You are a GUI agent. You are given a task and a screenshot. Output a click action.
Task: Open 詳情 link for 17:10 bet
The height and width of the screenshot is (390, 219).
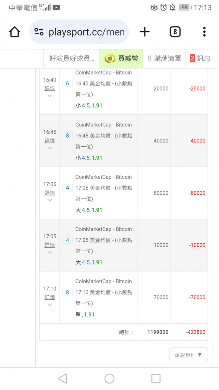[50, 297]
